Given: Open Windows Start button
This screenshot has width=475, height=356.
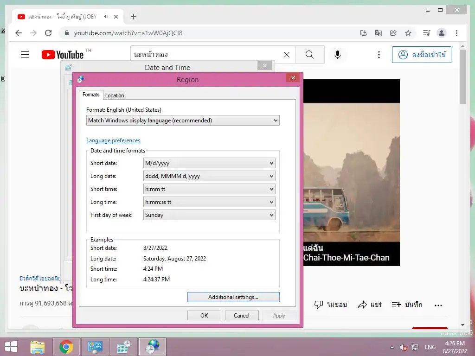Looking at the screenshot, I should (x=11, y=347).
